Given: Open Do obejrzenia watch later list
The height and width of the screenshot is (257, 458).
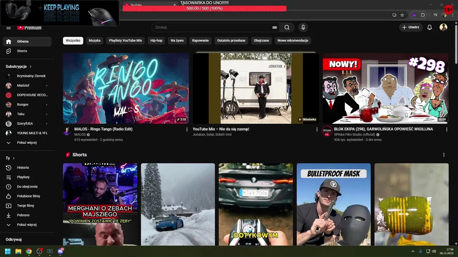Looking at the screenshot, I should [27, 187].
